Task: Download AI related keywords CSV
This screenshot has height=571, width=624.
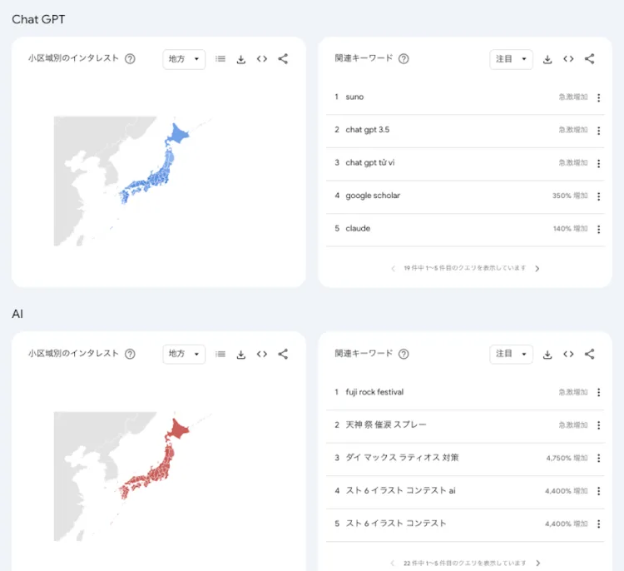Action: [547, 355]
